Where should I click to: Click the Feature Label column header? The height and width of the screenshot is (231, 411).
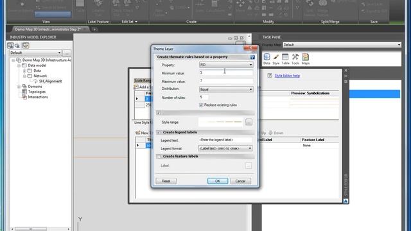313,140
